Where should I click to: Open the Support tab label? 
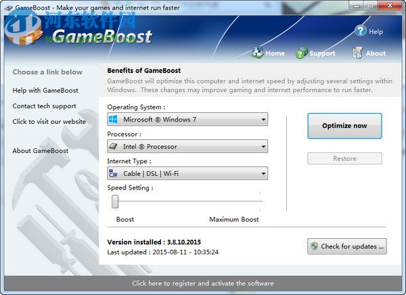tap(322, 53)
